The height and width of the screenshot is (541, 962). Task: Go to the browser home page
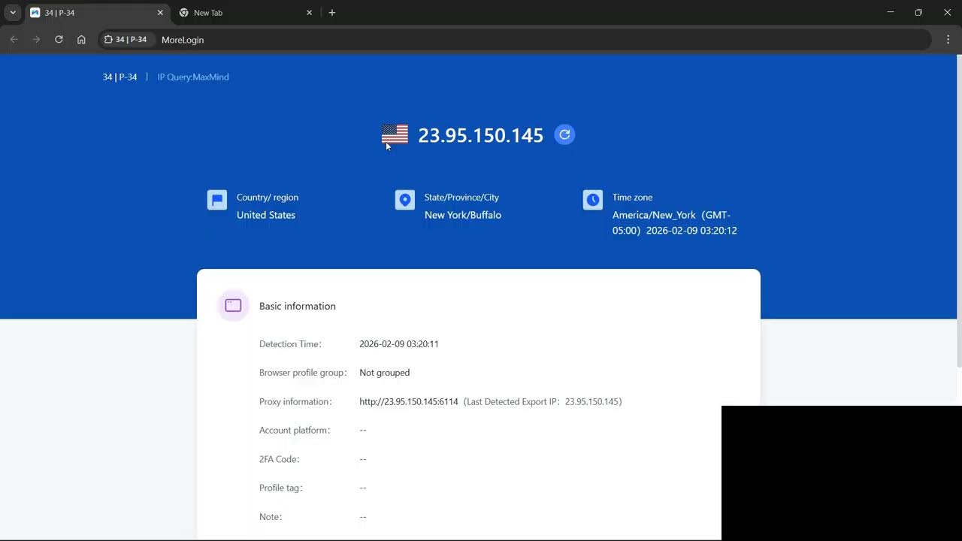pos(81,40)
